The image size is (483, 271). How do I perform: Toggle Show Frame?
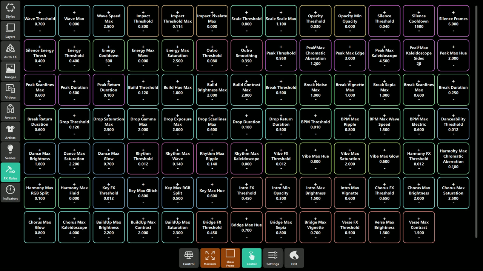[x=230, y=258]
